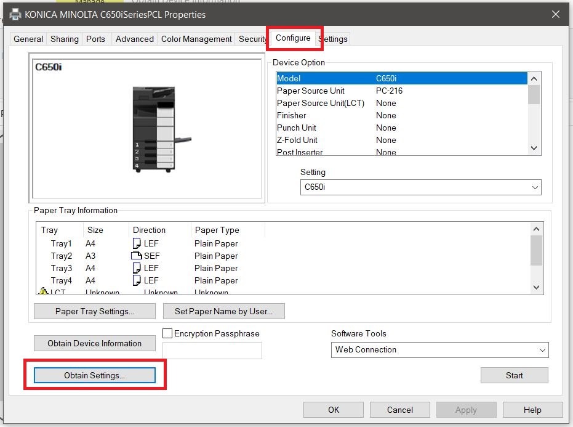The height and width of the screenshot is (427, 573).
Task: Click the Obtain Device Information button
Action: coord(95,344)
